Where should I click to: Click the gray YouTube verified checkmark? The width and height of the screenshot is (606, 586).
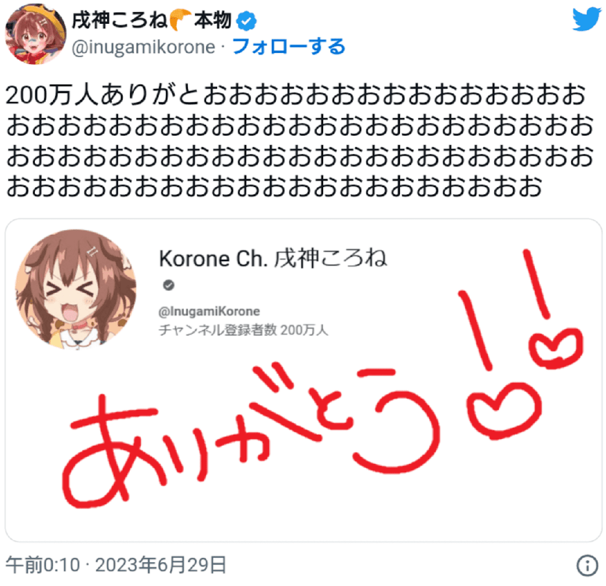[168, 285]
